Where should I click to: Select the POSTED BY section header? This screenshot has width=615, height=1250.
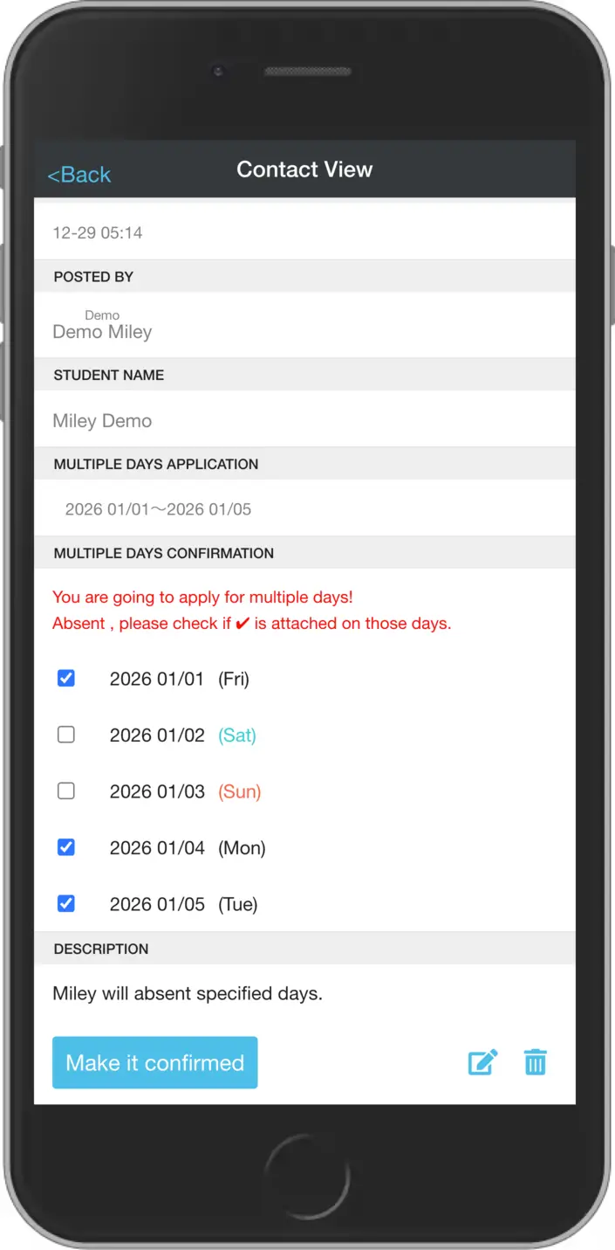click(x=92, y=276)
